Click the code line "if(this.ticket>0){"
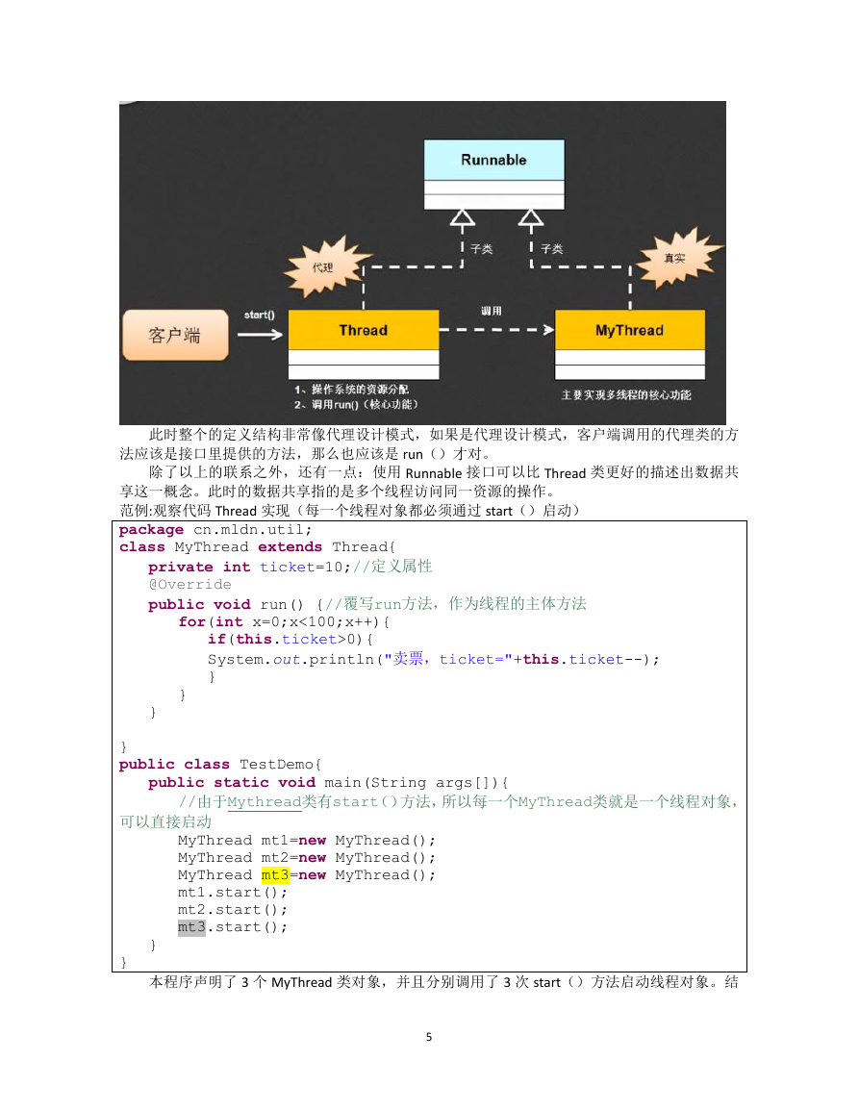Viewport: 859px width, 1111px height. pos(291,639)
